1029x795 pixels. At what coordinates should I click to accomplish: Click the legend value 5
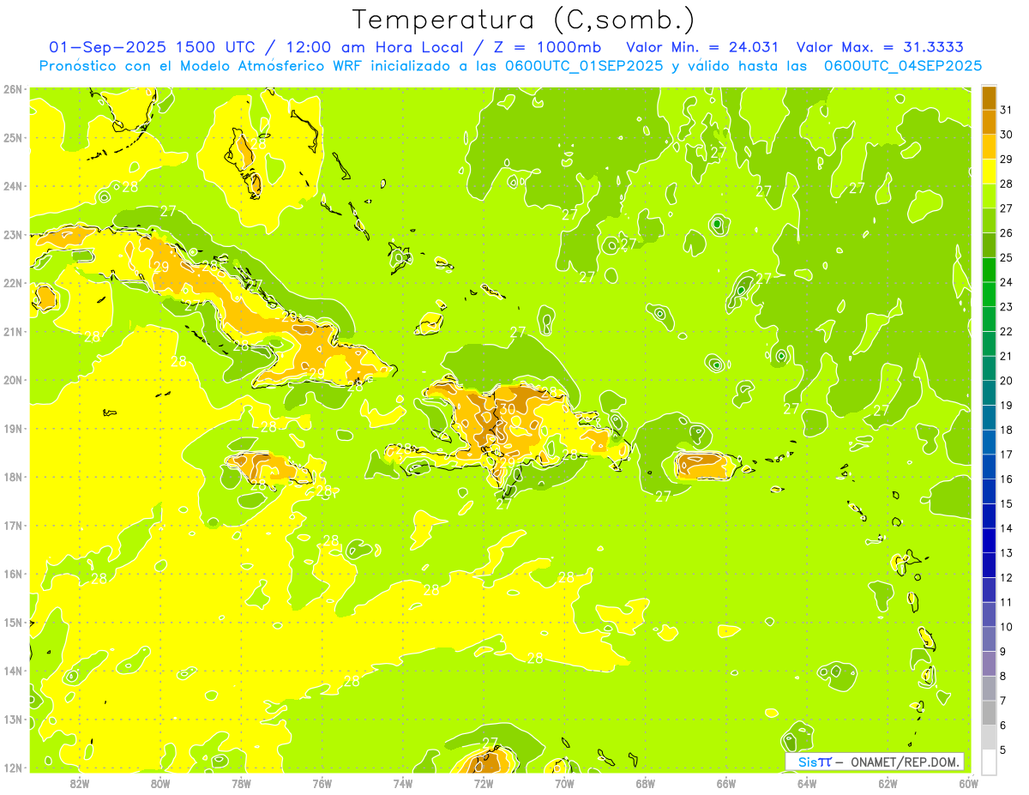tap(1003, 750)
